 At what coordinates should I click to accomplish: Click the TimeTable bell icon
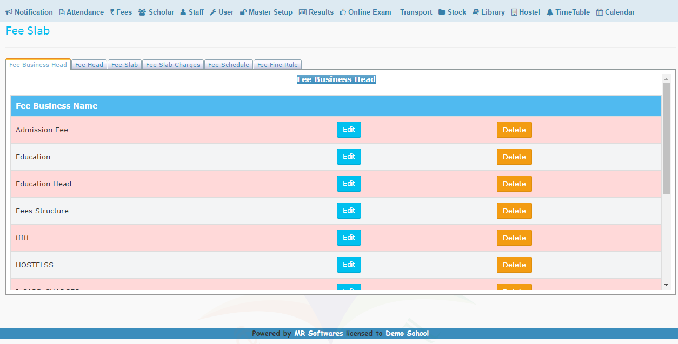click(x=550, y=12)
